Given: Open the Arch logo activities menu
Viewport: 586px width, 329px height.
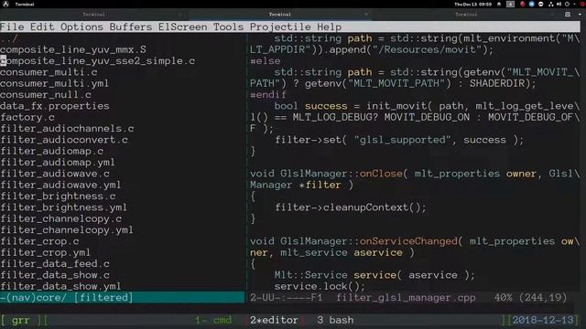Looking at the screenshot, I should click(6, 4).
